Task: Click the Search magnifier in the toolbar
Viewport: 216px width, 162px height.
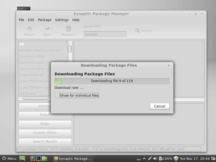Action: [138, 31]
